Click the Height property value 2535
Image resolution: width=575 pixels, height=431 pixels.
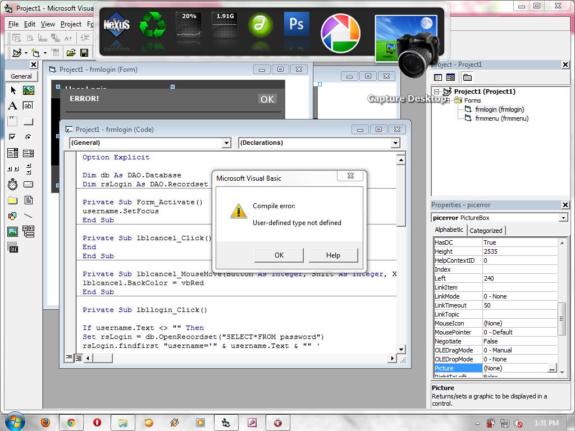tap(519, 251)
